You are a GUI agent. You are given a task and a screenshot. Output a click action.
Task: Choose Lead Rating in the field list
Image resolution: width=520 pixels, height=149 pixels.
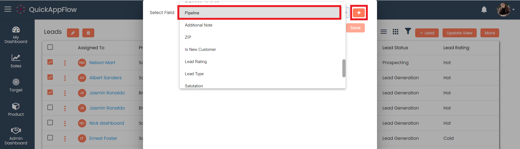pyautogui.click(x=196, y=62)
